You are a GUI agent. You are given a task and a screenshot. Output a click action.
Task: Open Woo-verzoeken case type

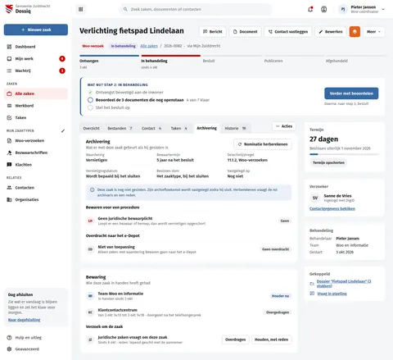[x=36, y=141]
